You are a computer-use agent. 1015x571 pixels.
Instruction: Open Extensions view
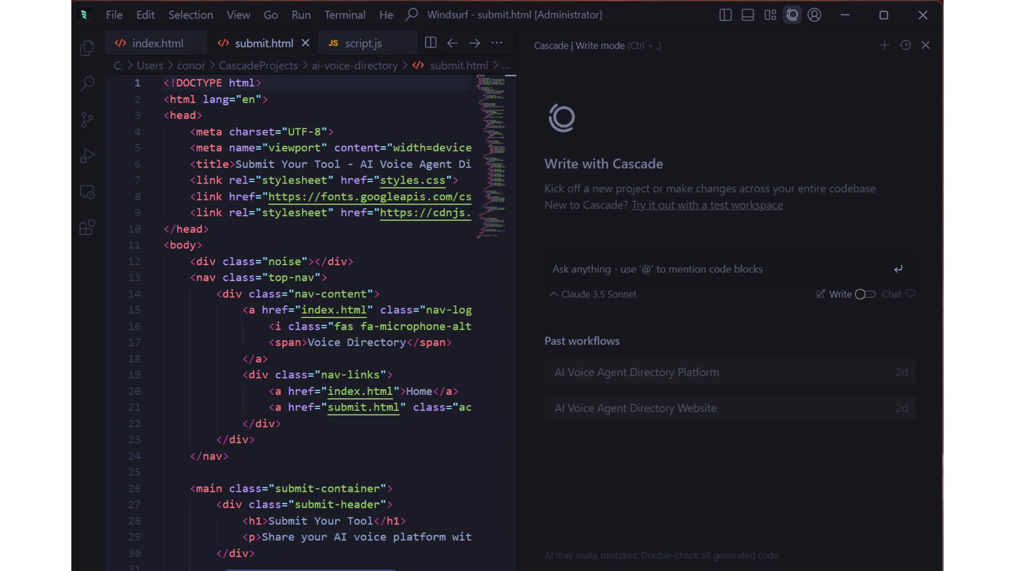[x=87, y=227]
